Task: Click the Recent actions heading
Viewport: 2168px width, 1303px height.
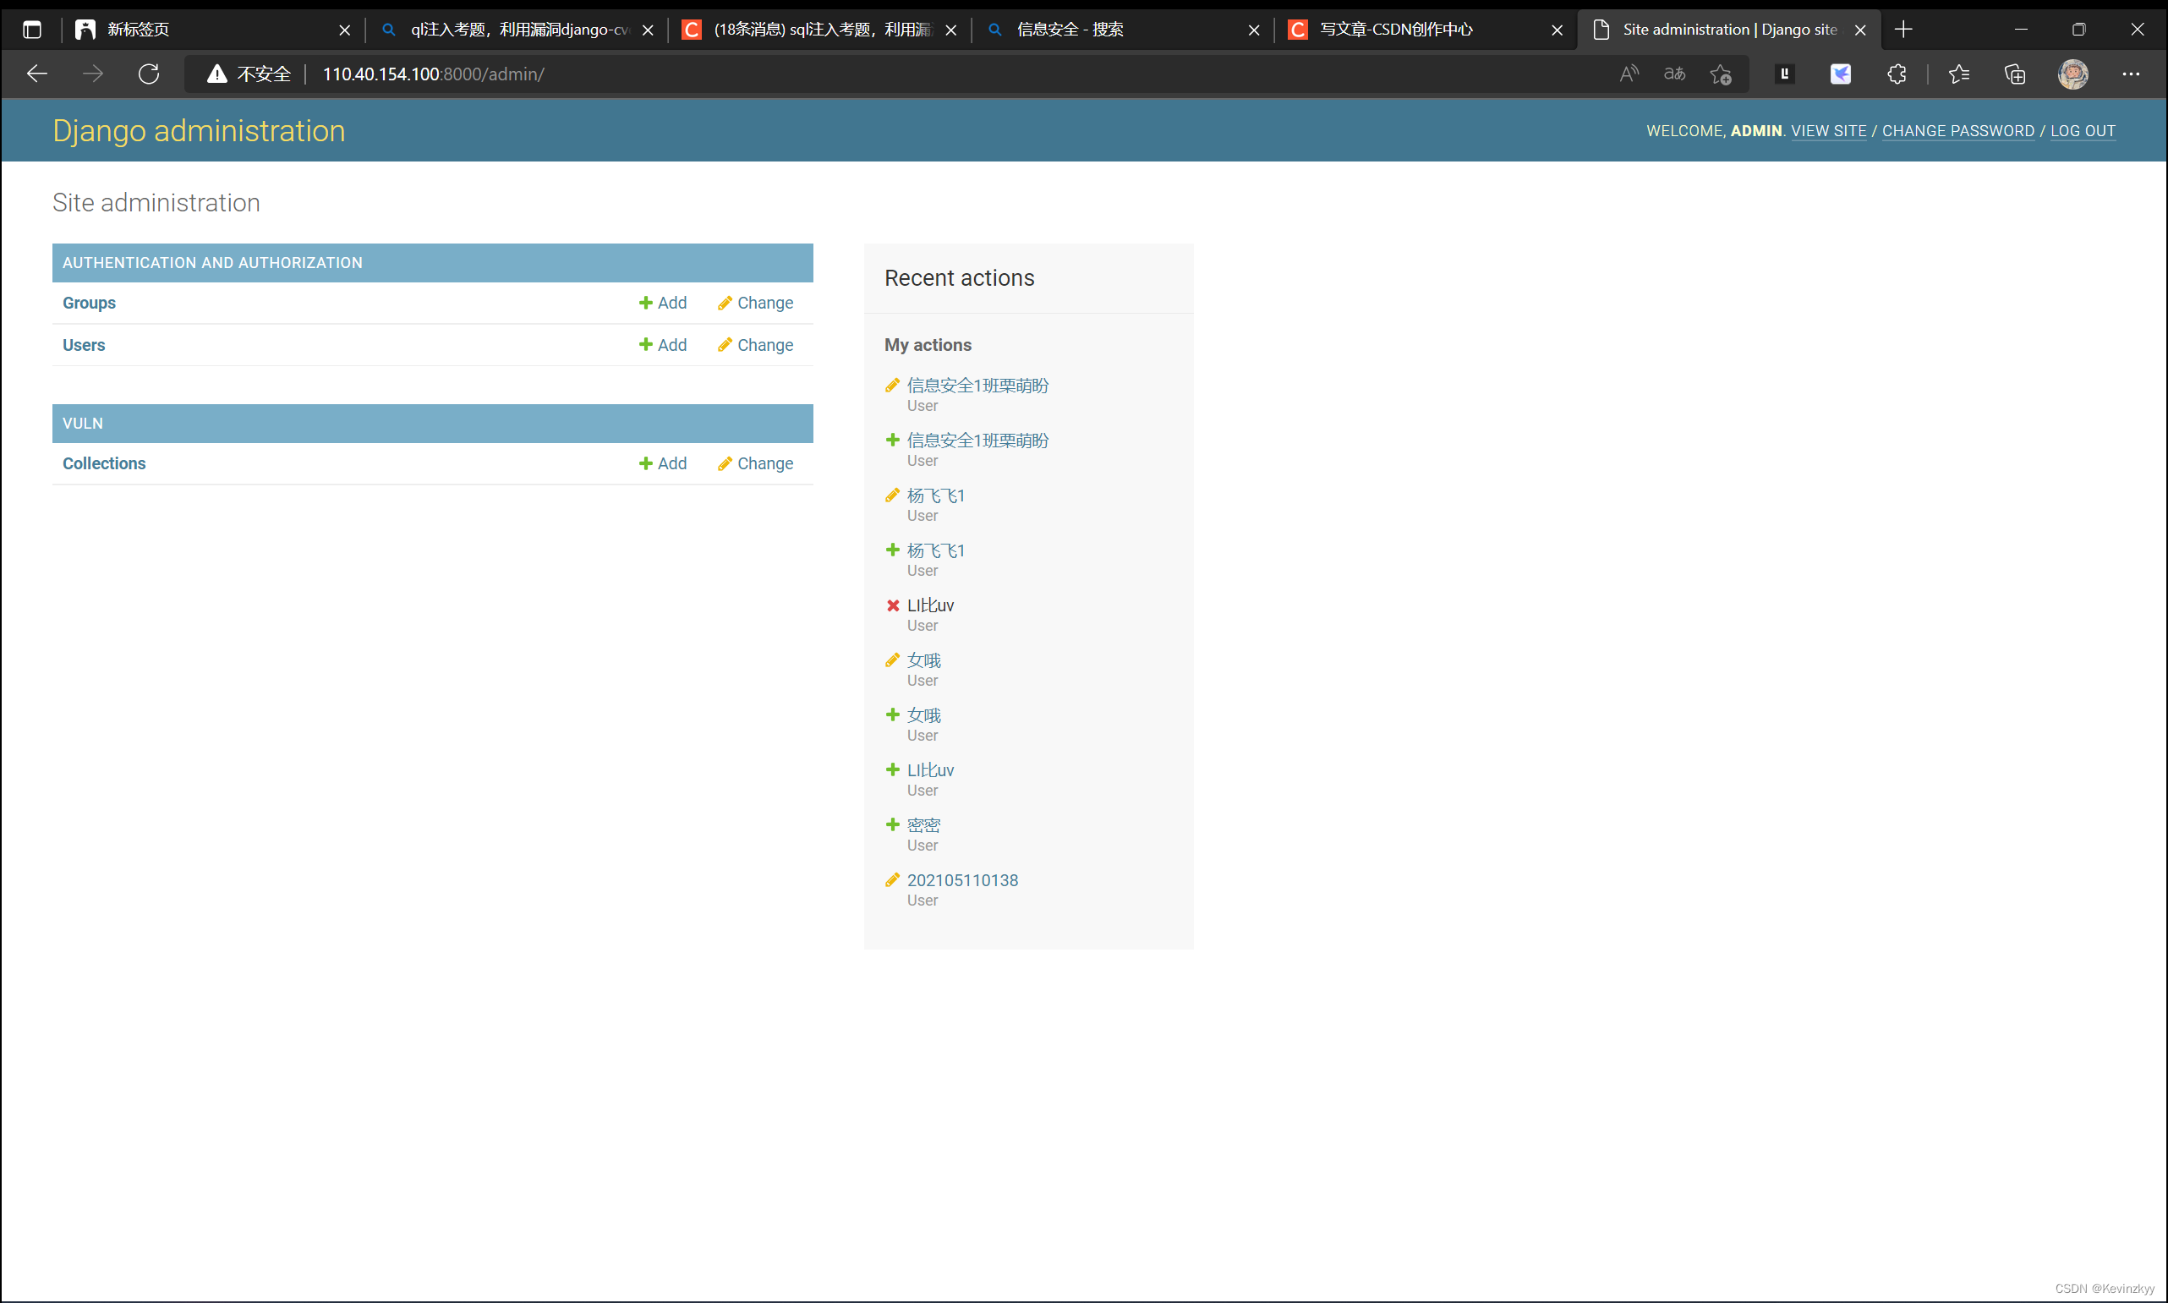Action: pos(959,278)
